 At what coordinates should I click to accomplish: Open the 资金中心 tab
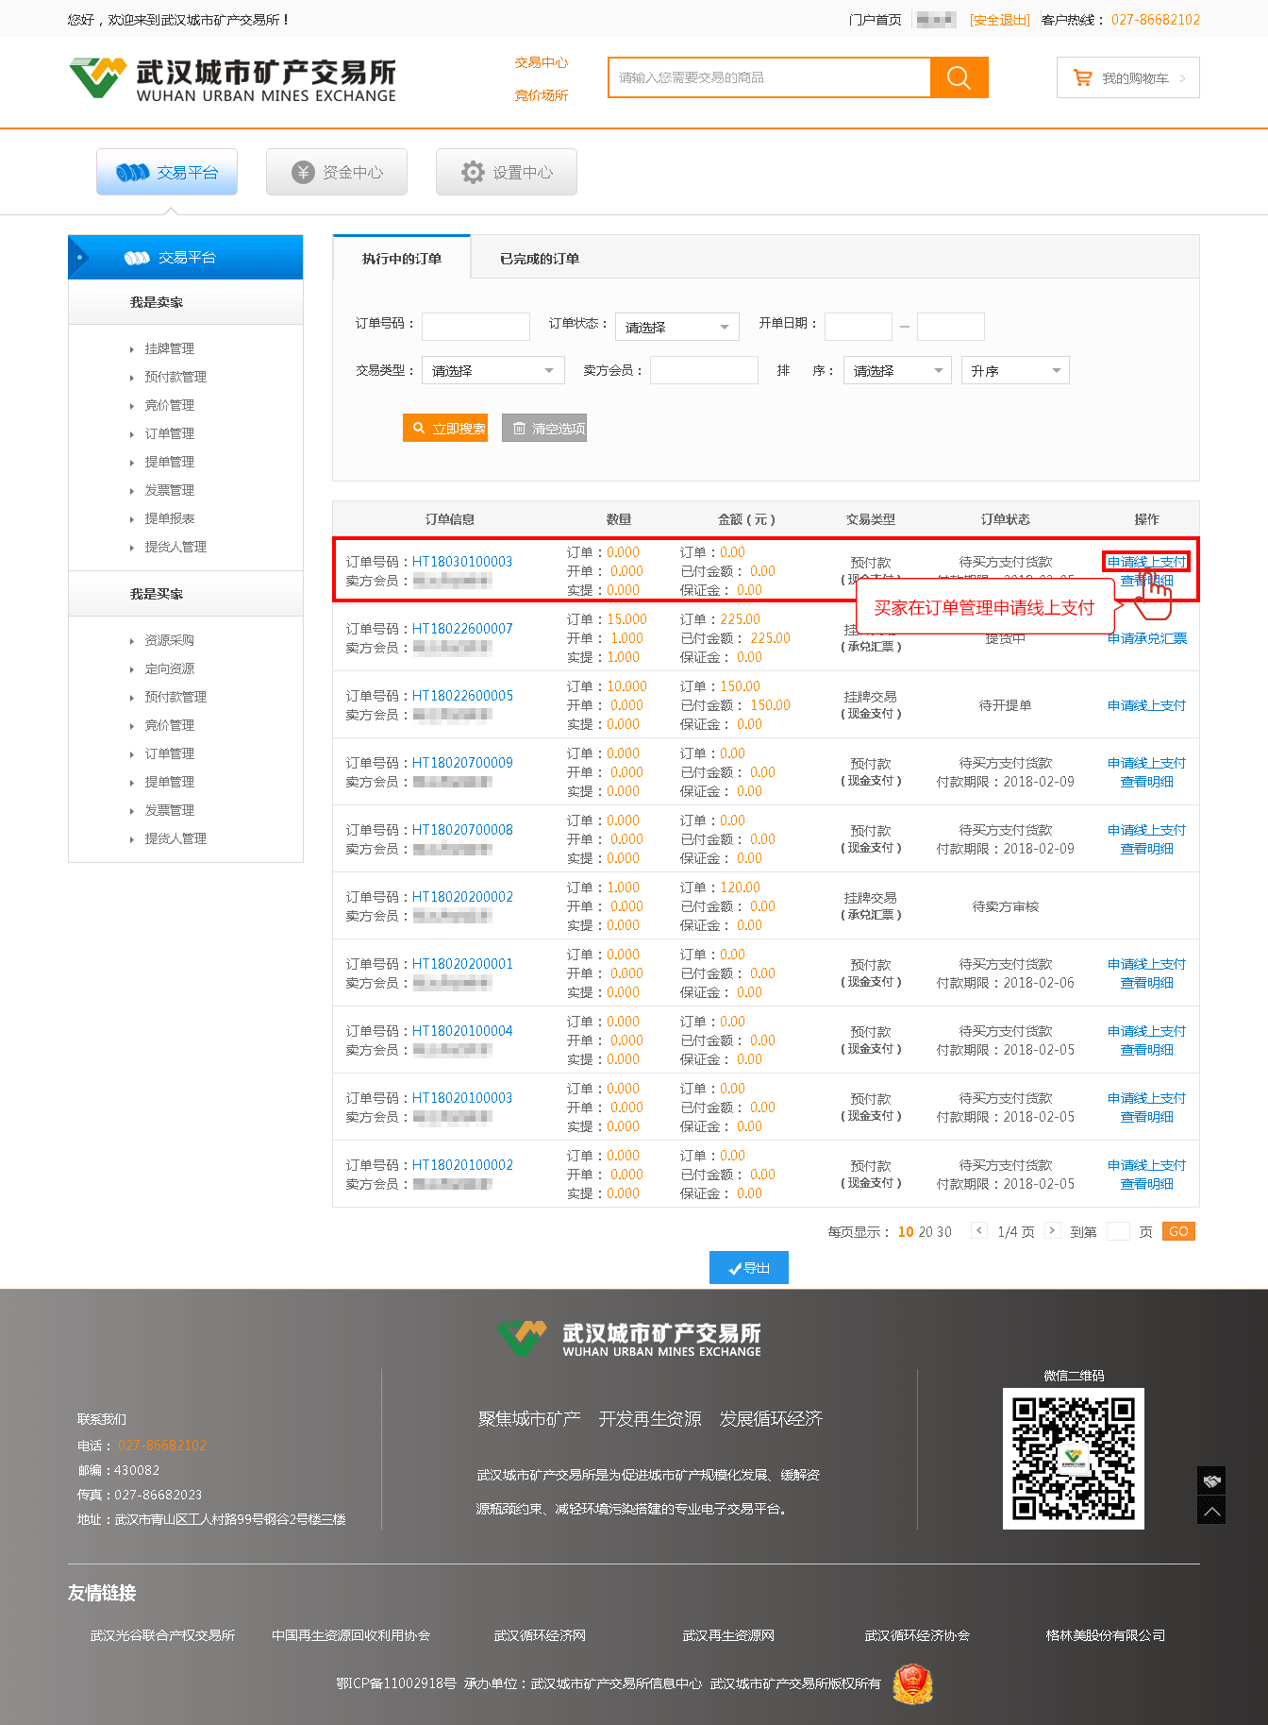(337, 172)
